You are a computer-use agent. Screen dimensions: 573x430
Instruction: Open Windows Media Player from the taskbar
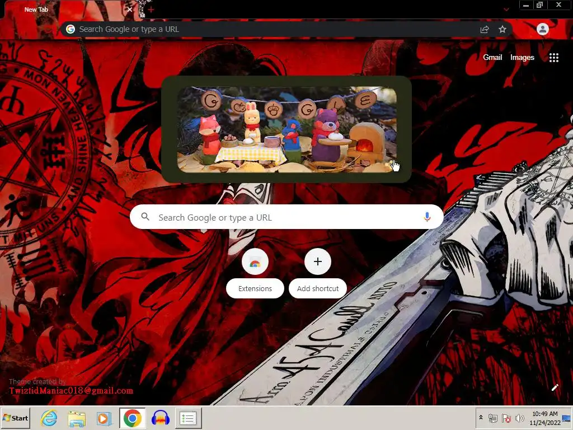pos(104,418)
